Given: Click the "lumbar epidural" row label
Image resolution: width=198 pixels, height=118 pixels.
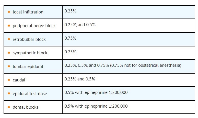Looking at the screenshot, I should click(28, 66).
